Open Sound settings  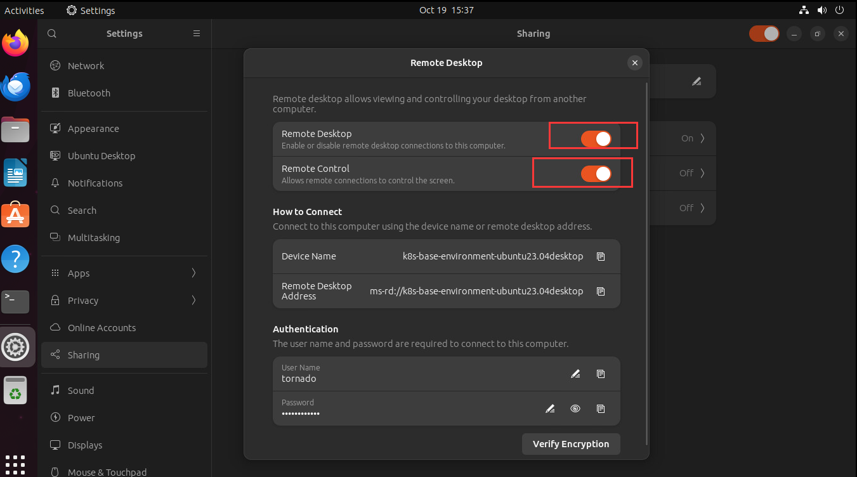(x=124, y=391)
